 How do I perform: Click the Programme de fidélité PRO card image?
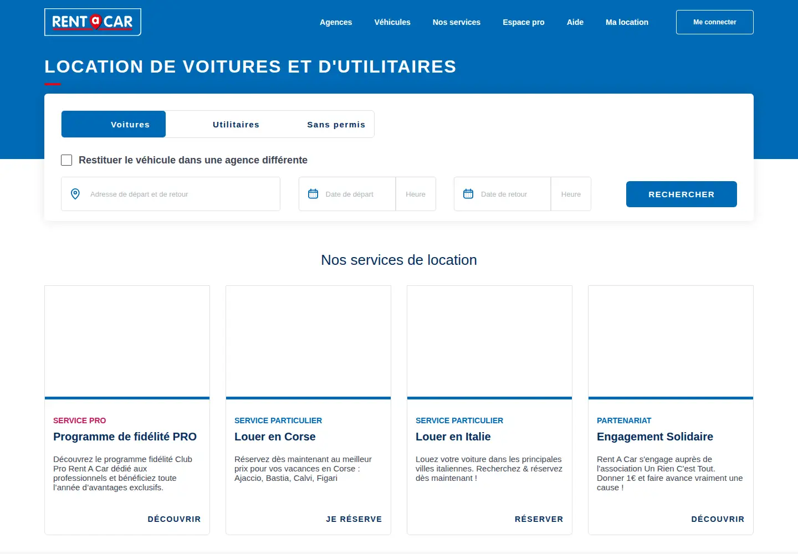[x=127, y=341]
